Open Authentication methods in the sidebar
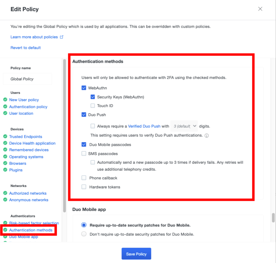276x263 pixels. point(31,230)
